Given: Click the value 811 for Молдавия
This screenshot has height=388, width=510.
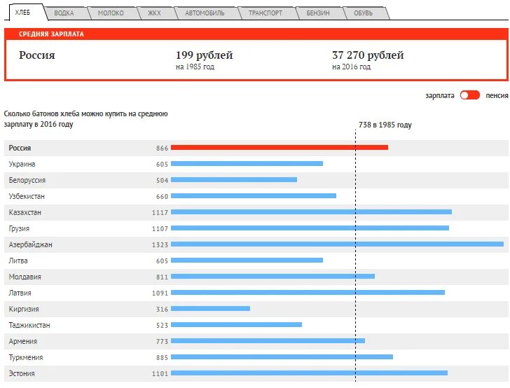Looking at the screenshot, I should 162,277.
